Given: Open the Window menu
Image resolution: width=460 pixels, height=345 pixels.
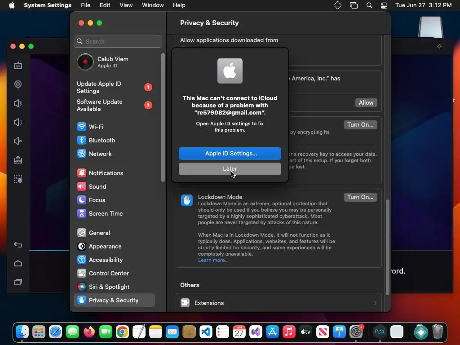Looking at the screenshot, I should (153, 5).
